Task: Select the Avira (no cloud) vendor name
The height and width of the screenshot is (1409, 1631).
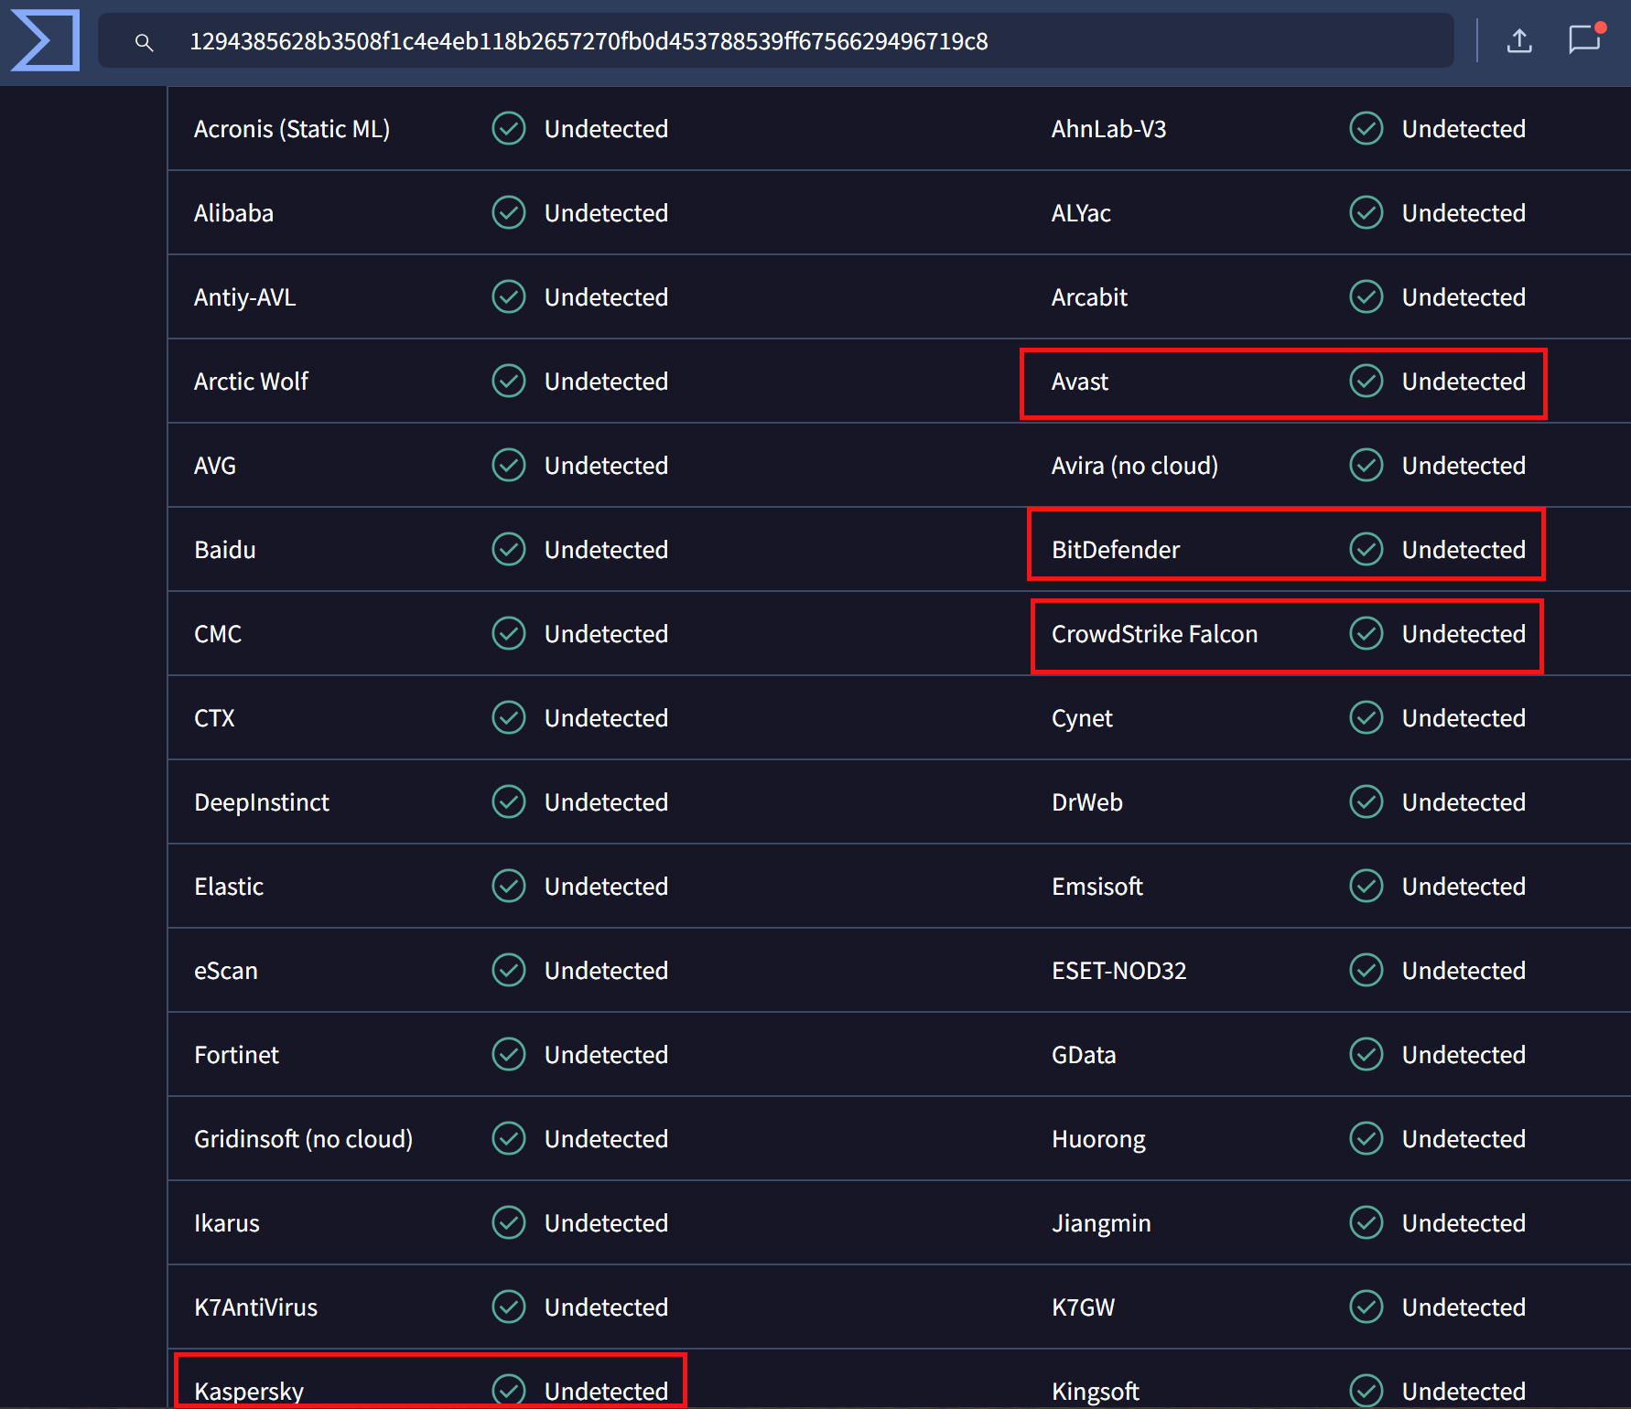Action: [1135, 466]
